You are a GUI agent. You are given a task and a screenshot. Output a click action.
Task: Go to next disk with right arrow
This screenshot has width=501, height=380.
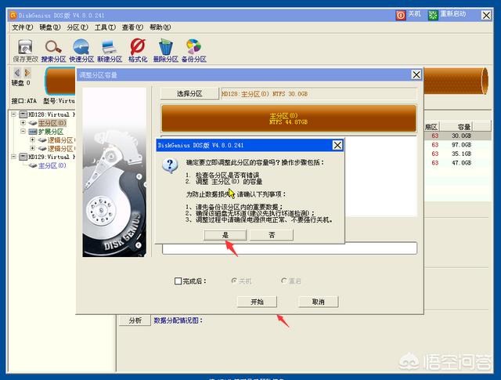27,73
